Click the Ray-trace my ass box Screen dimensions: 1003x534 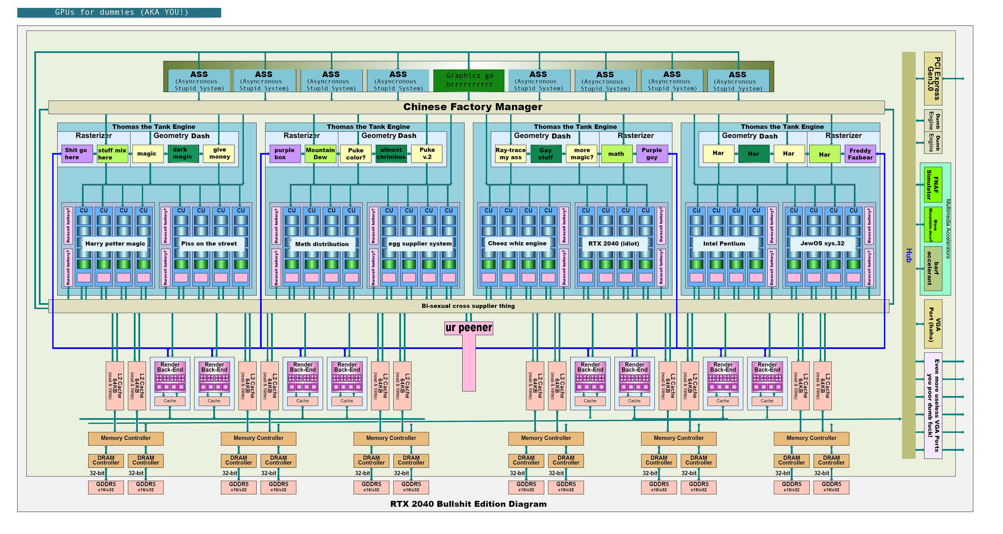[x=510, y=154]
